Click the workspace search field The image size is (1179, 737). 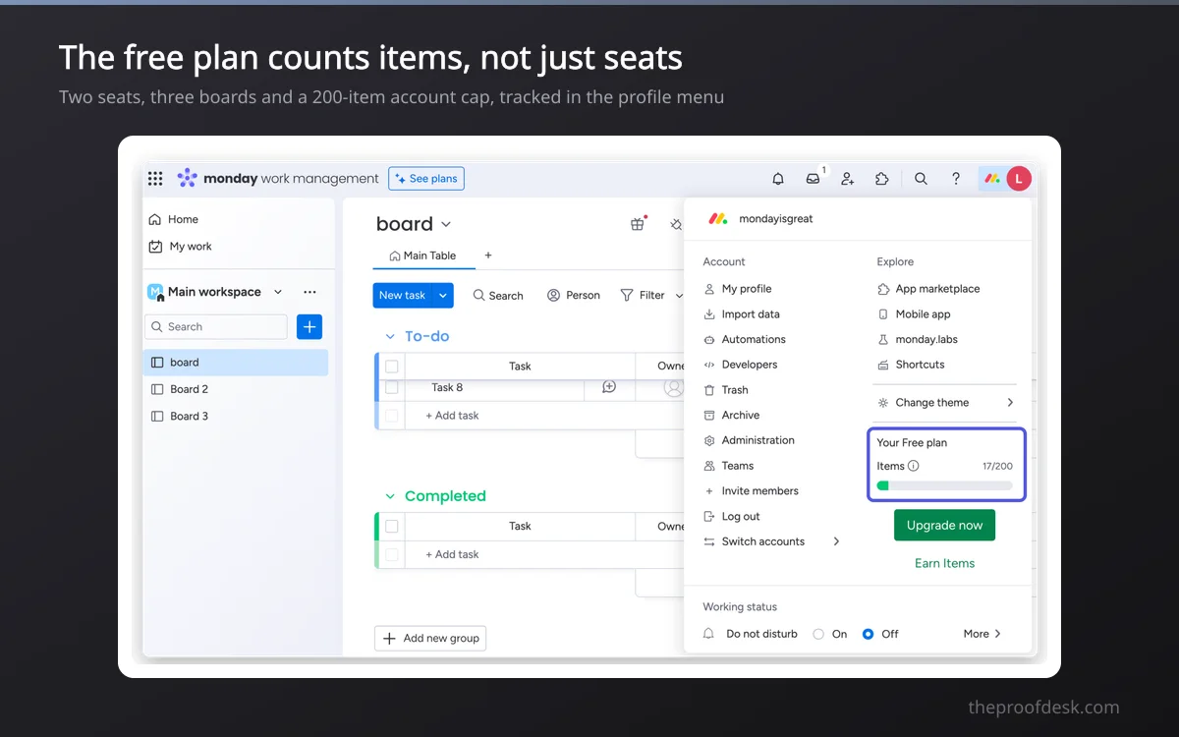coord(216,327)
